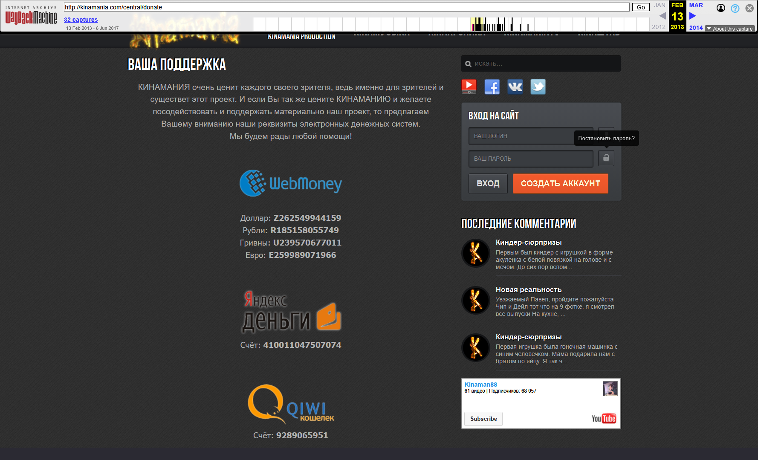Click the dollar wallet number Z262549944159
Viewport: 758px width, 460px height.
tap(307, 218)
